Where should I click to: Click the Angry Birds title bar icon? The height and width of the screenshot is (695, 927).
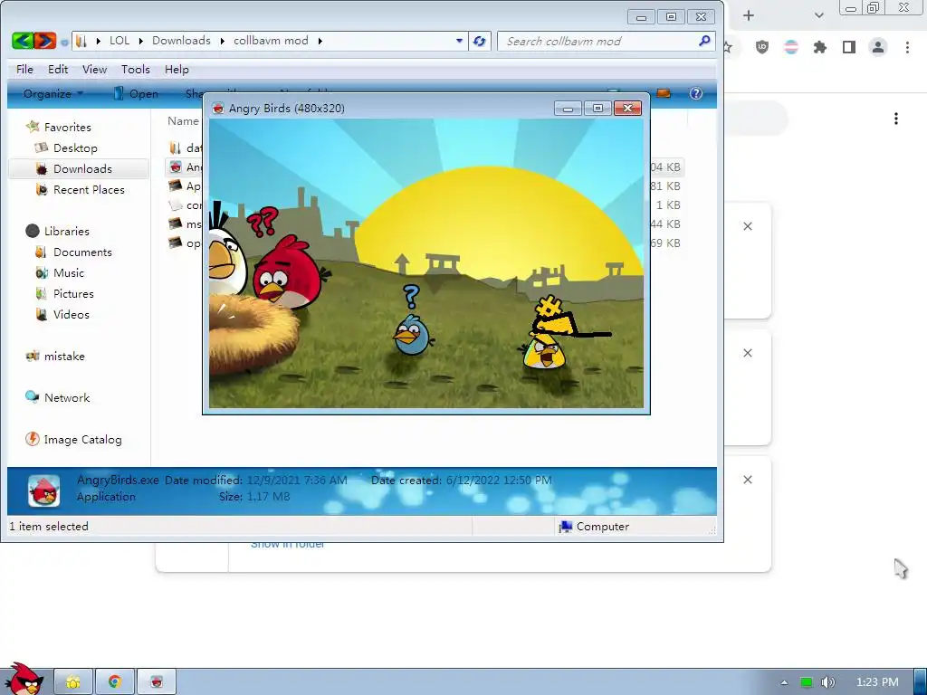[x=218, y=109]
